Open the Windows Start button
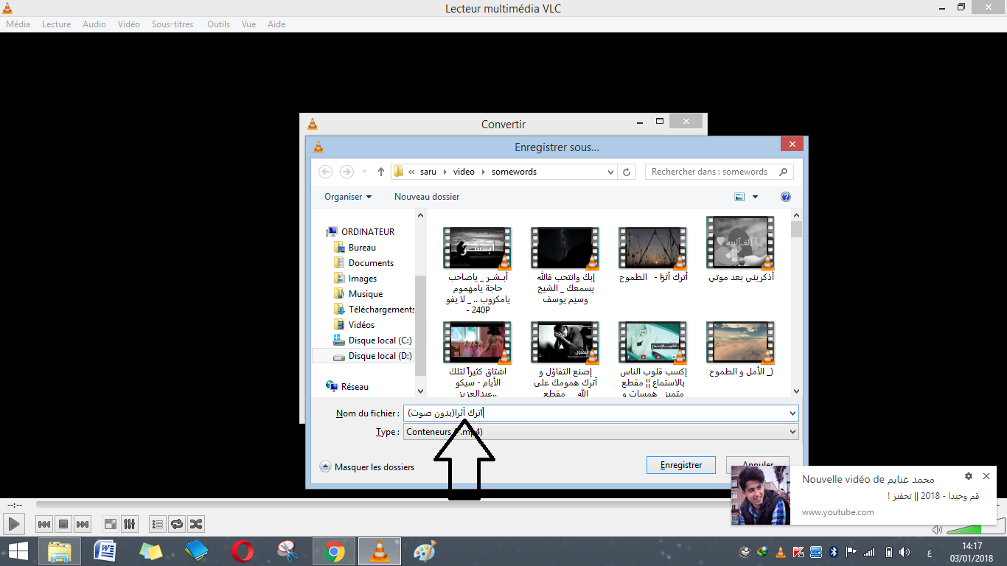Image resolution: width=1007 pixels, height=566 pixels. coord(18,551)
